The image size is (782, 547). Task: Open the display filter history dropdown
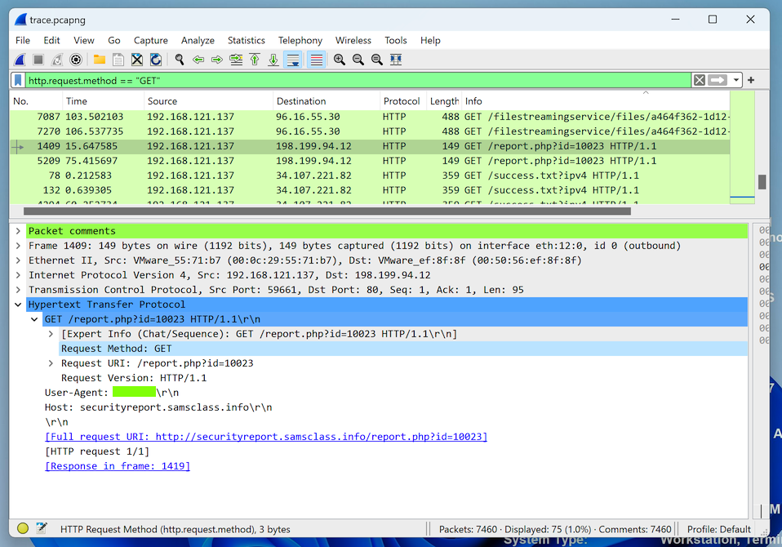point(736,80)
